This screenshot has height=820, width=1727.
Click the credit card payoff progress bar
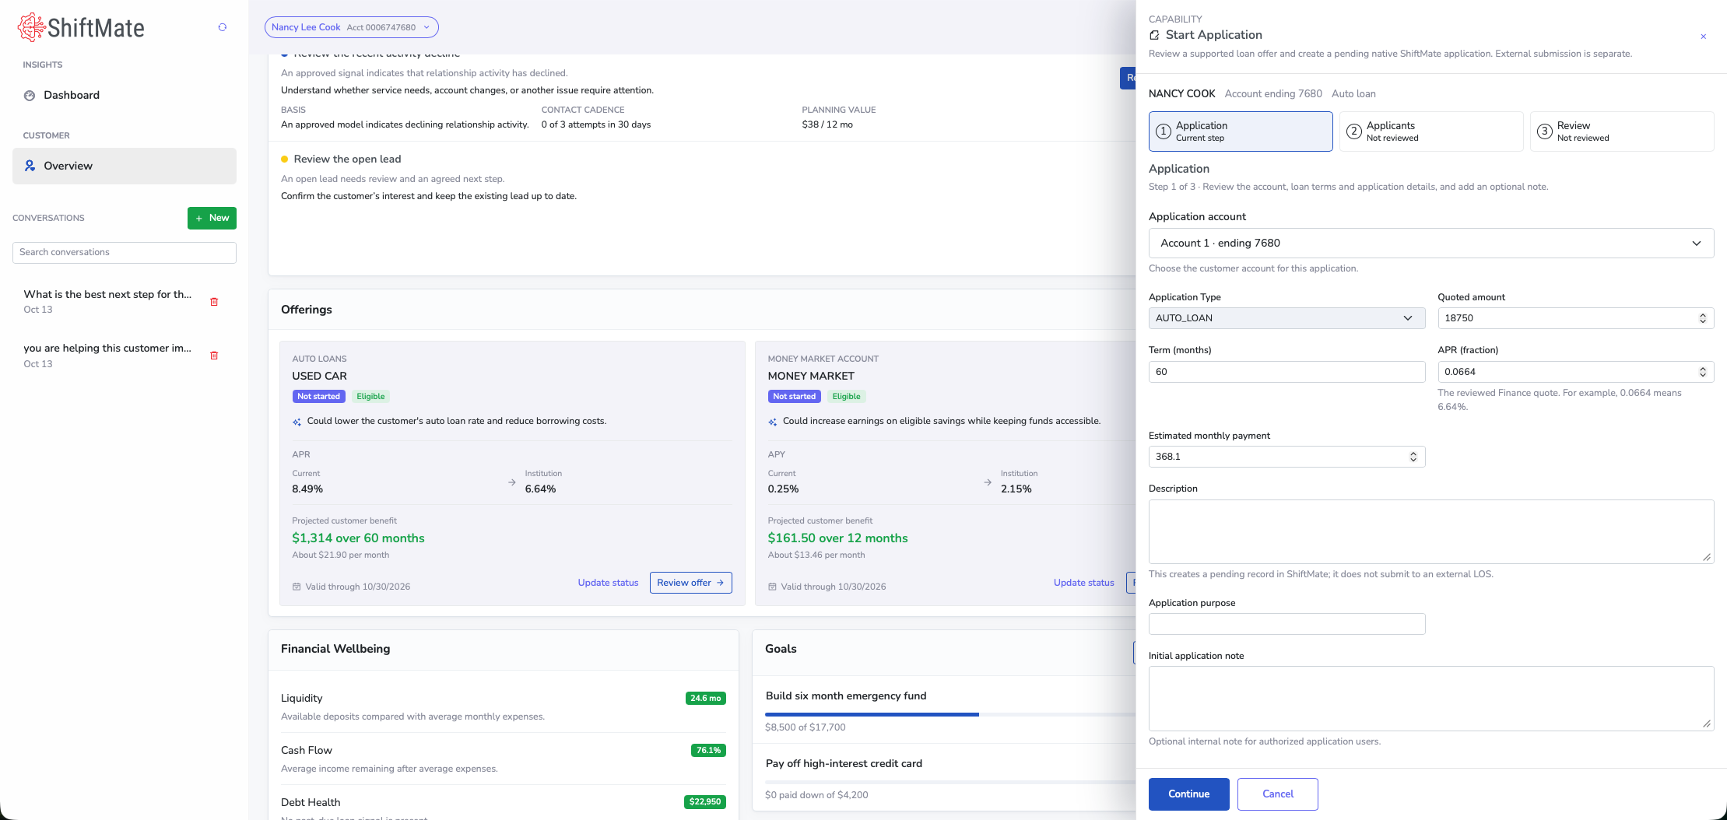[x=949, y=782]
